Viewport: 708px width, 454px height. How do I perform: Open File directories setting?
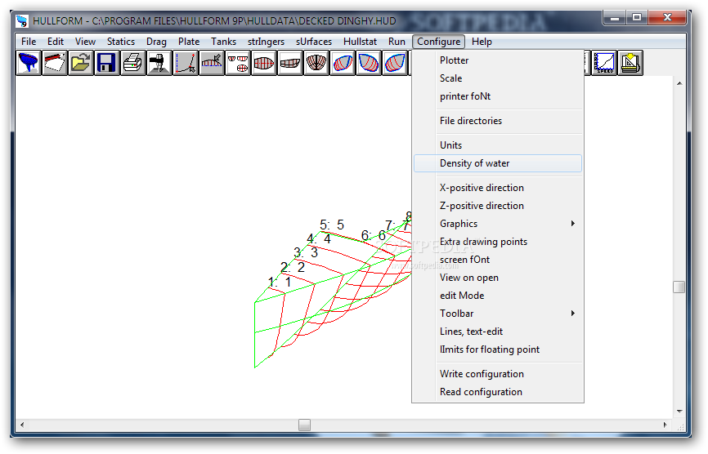[498, 121]
